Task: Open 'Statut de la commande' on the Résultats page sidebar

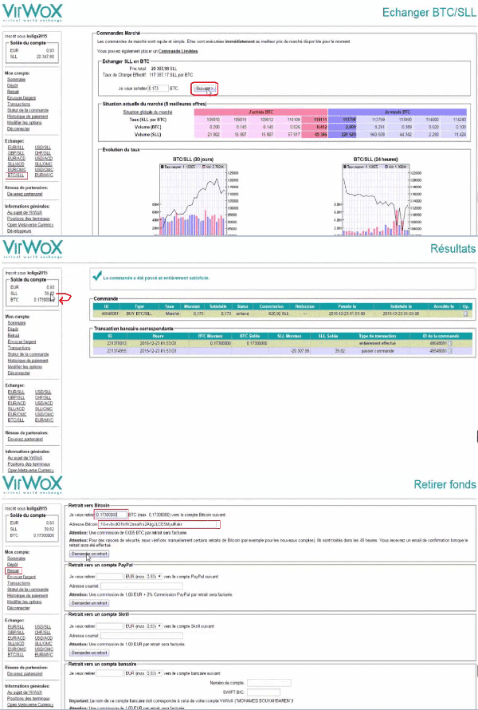Action: point(28,354)
